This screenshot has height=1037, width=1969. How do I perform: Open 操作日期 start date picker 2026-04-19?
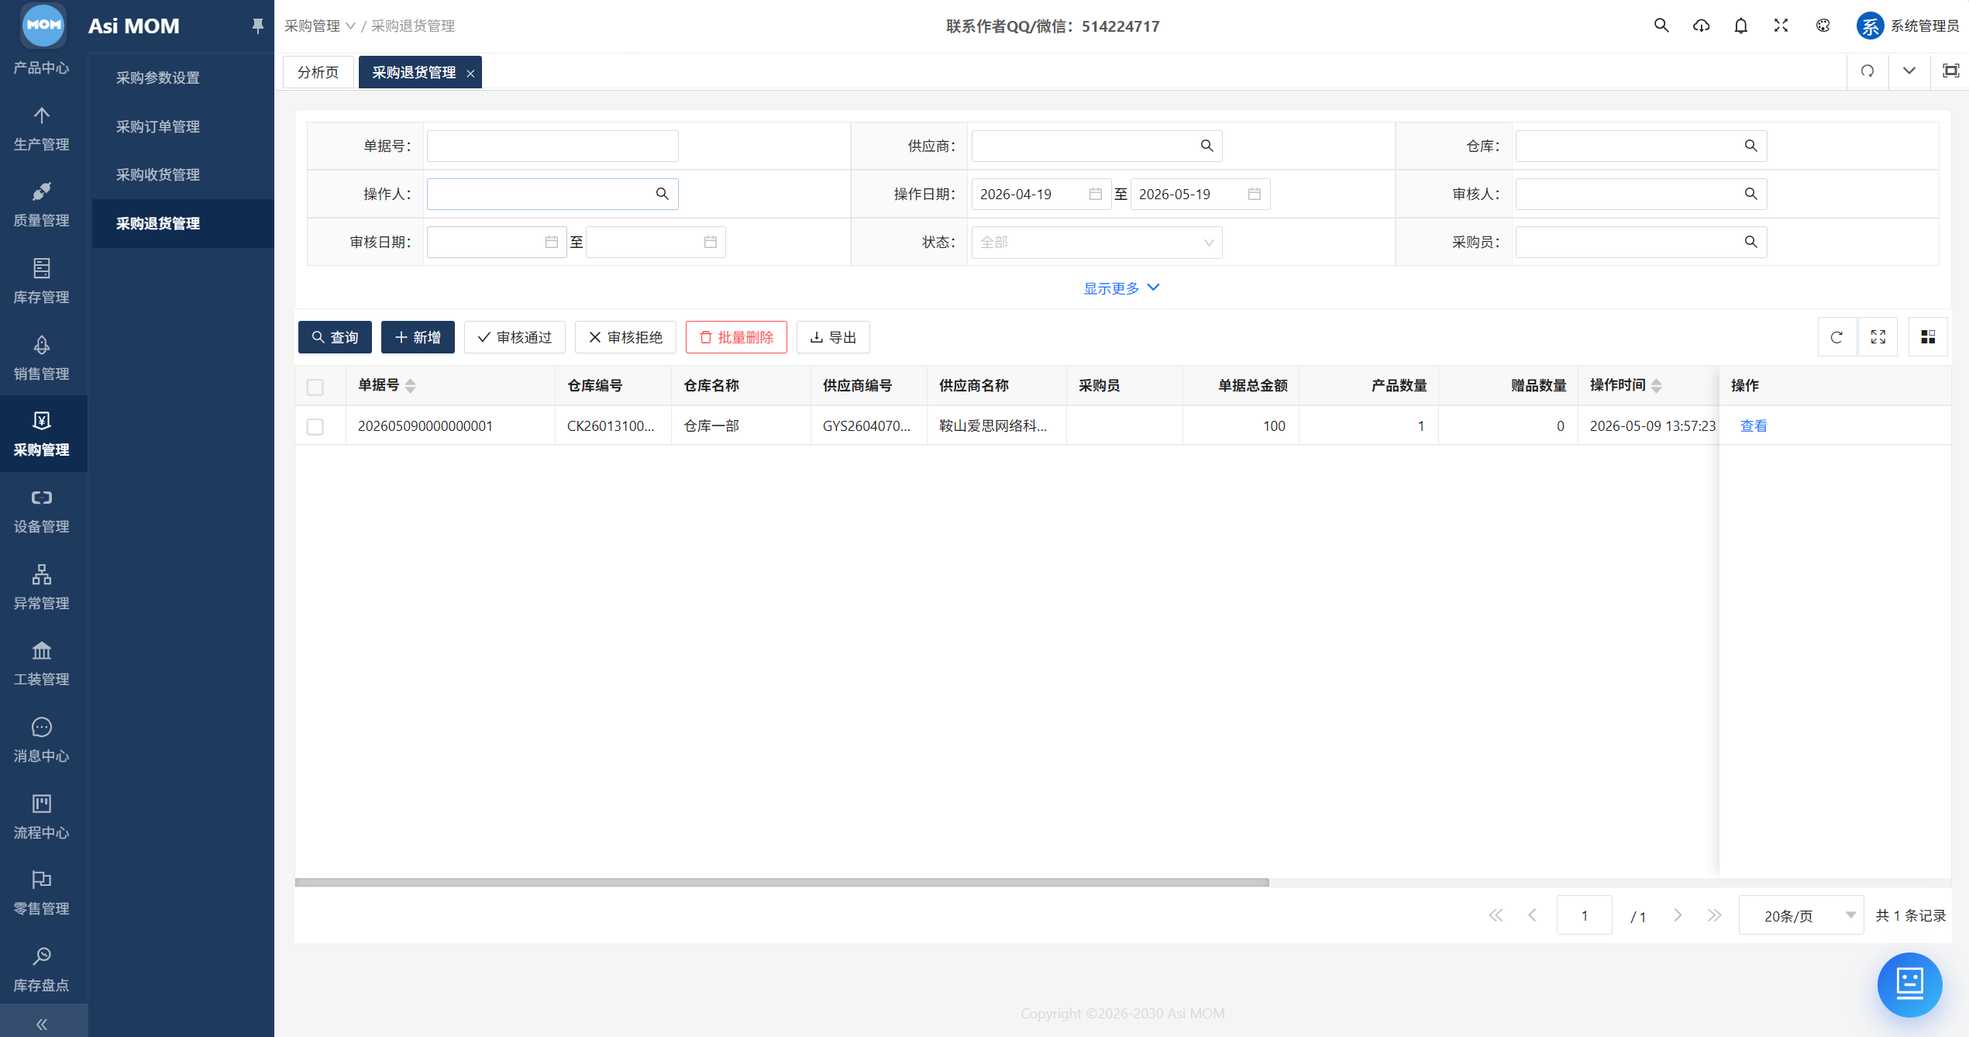click(1041, 195)
